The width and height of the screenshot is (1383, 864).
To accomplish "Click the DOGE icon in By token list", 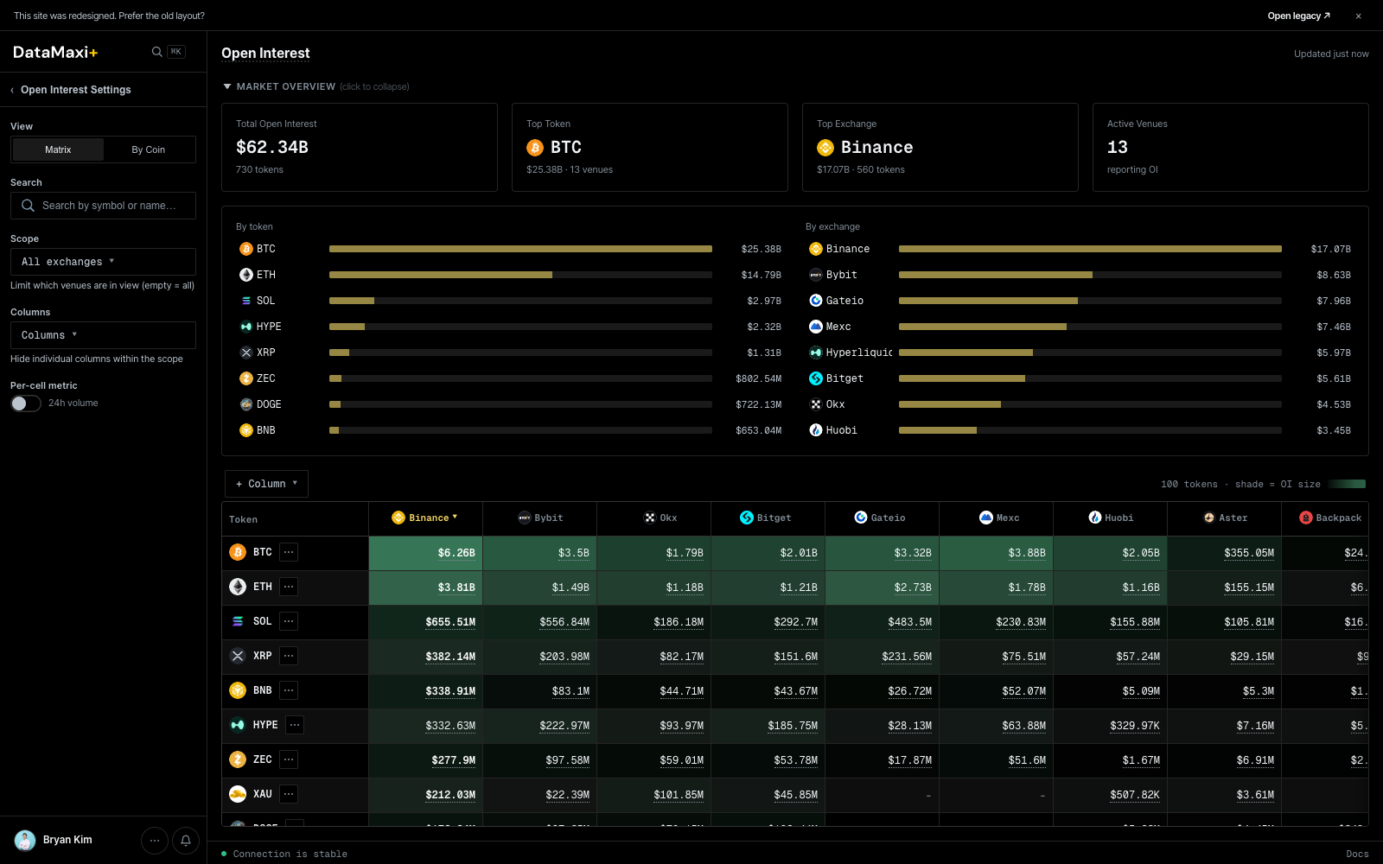I will pyautogui.click(x=246, y=404).
